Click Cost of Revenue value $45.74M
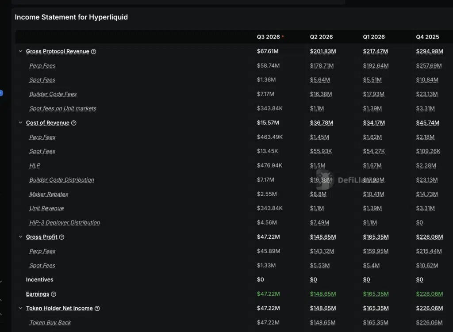This screenshot has height=332, width=453. click(x=428, y=123)
